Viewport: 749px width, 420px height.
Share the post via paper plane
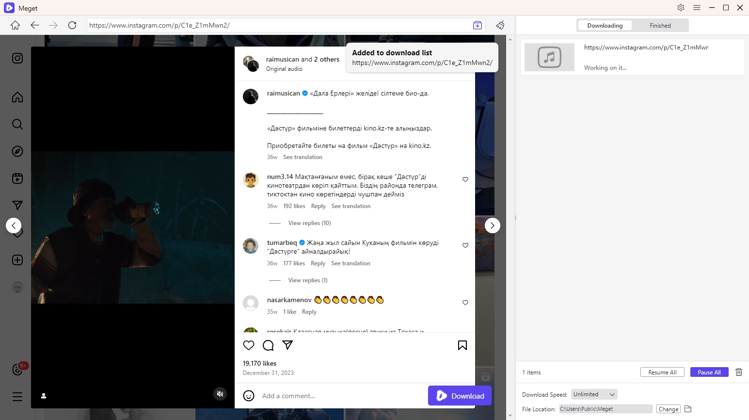(287, 345)
